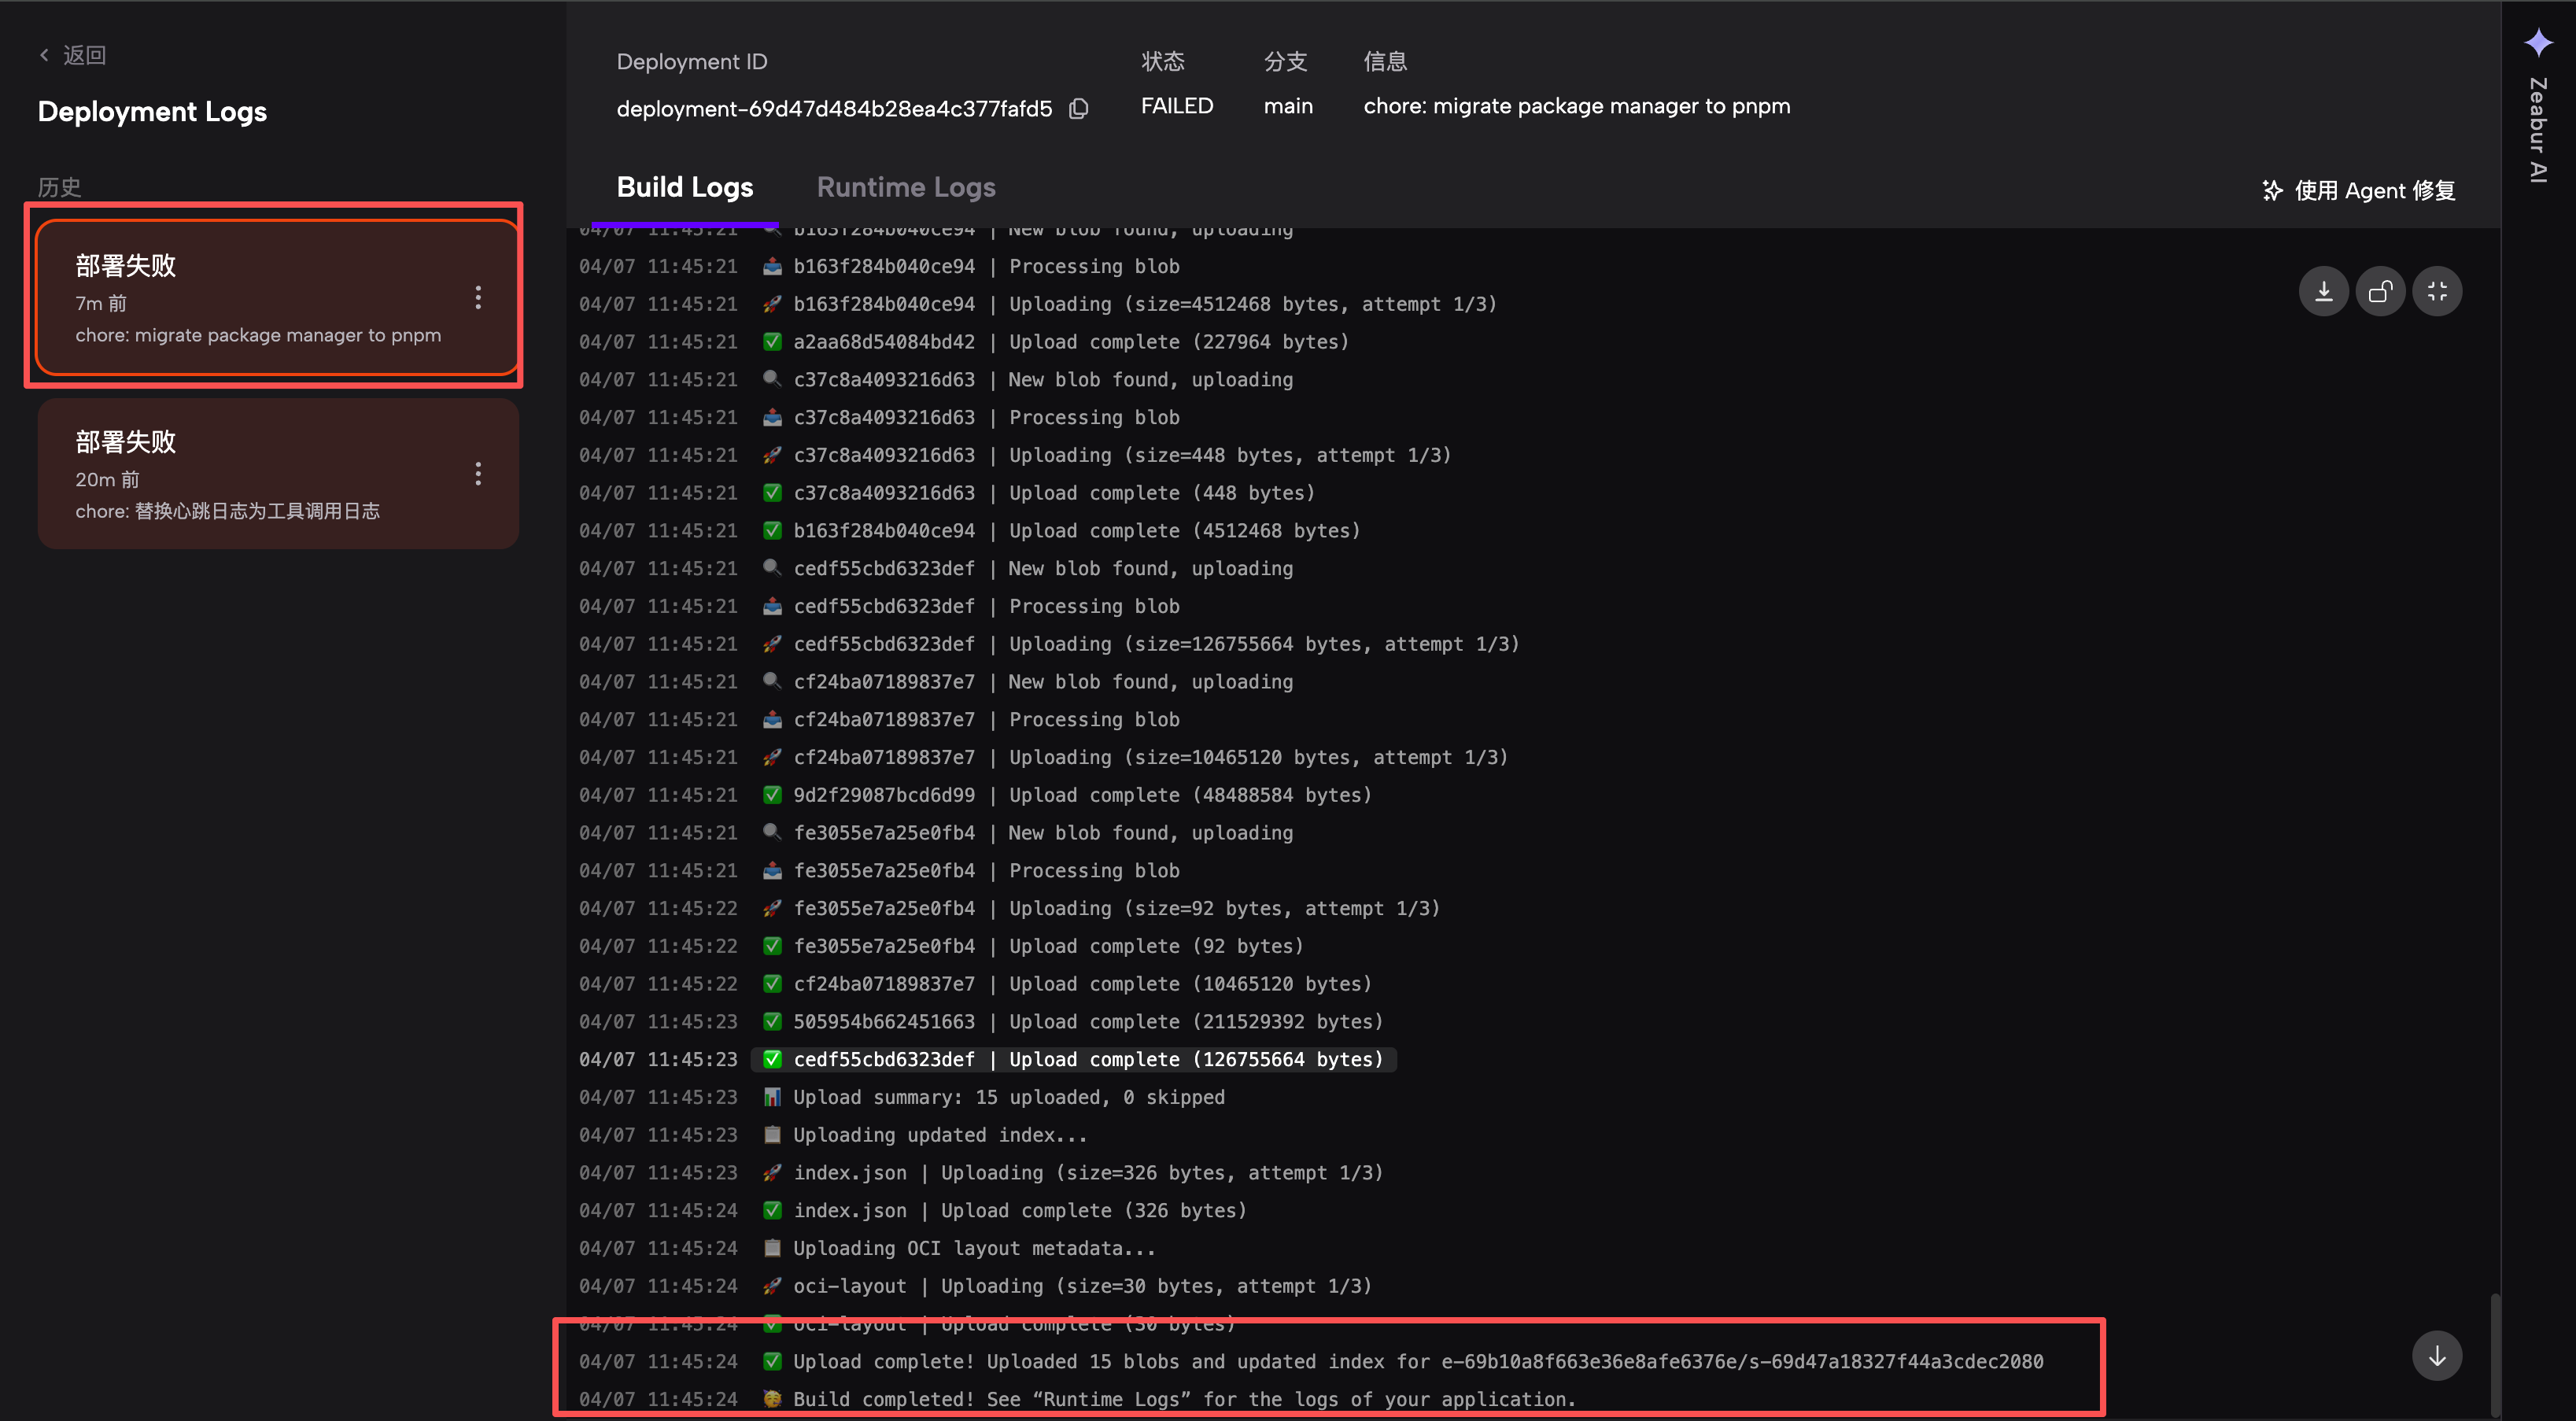Click the FAILED status value
This screenshot has height=1421, width=2576.
click(1177, 106)
